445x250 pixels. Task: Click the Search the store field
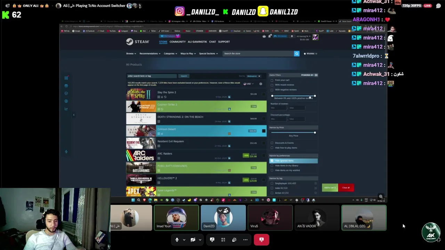pos(258,53)
